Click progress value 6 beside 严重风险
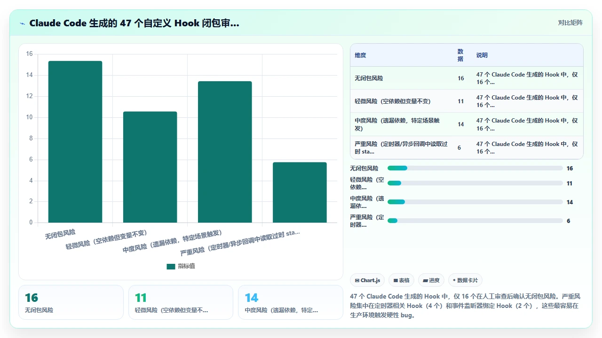Viewport: 602px width, 338px height. [568, 221]
